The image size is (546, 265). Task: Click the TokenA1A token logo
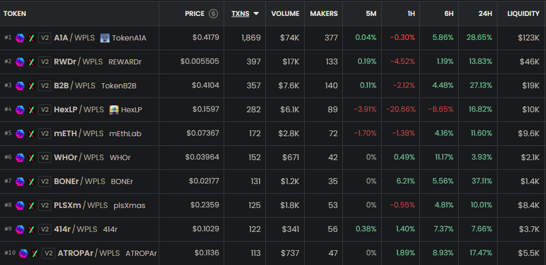105,38
